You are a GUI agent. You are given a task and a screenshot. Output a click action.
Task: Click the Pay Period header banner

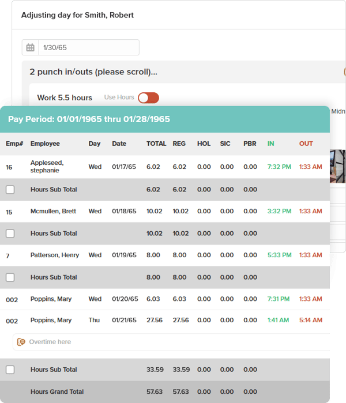(165, 119)
